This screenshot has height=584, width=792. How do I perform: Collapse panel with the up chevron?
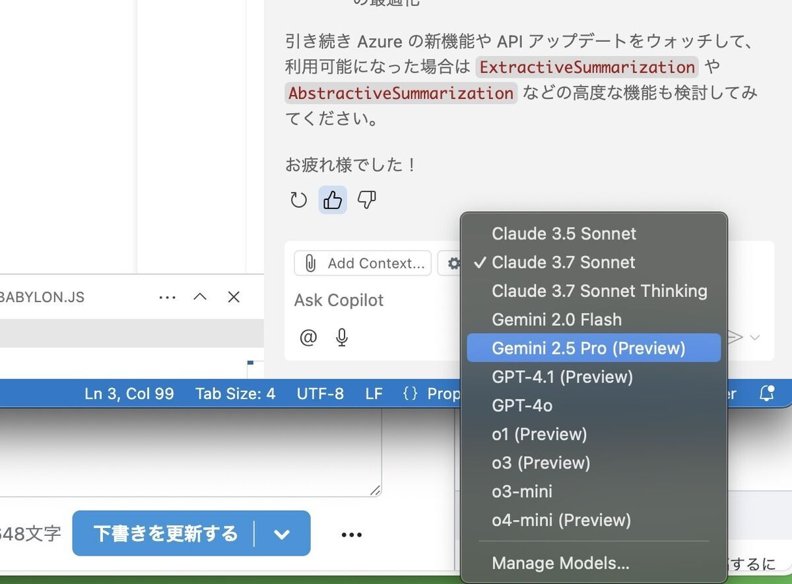[200, 297]
